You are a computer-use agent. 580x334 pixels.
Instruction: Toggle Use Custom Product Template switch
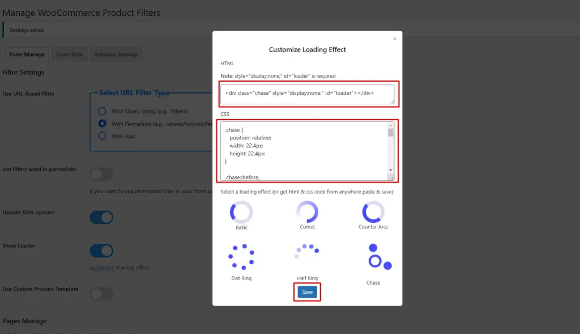point(101,294)
